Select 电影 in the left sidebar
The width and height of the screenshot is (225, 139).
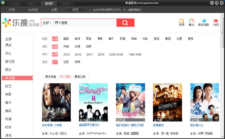tap(8, 94)
